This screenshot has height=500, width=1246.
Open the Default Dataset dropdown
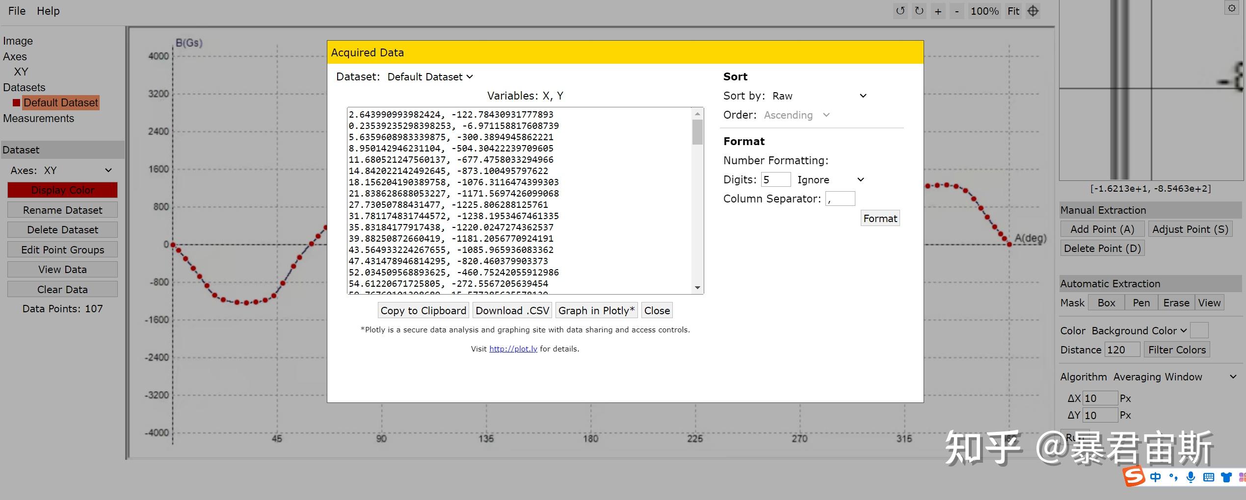[x=429, y=76]
